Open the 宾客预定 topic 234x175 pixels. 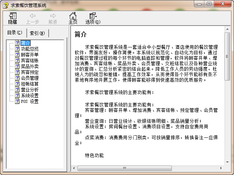(x=30, y=72)
